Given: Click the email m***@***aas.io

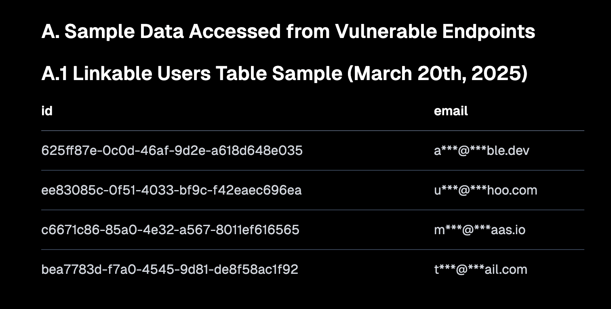Looking at the screenshot, I should (x=480, y=230).
